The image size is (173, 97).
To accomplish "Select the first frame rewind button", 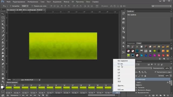I will click(x=23, y=95).
